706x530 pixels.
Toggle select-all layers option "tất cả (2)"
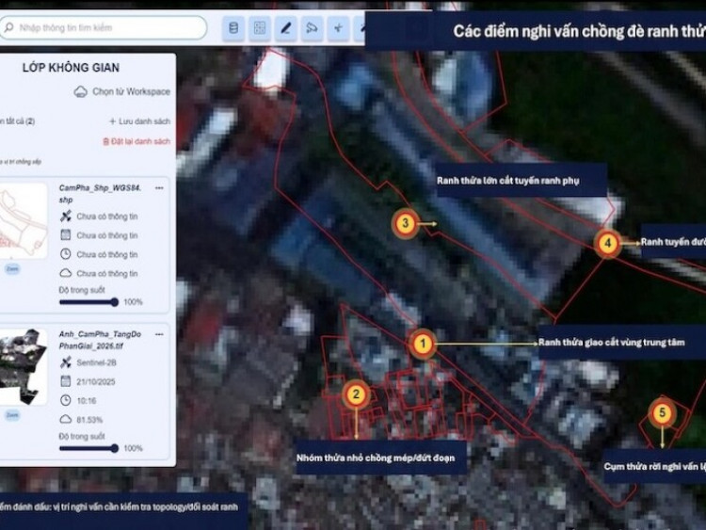(17, 121)
